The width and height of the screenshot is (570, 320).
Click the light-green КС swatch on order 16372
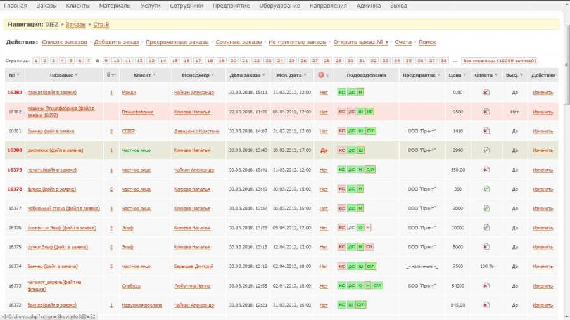pos(341,305)
